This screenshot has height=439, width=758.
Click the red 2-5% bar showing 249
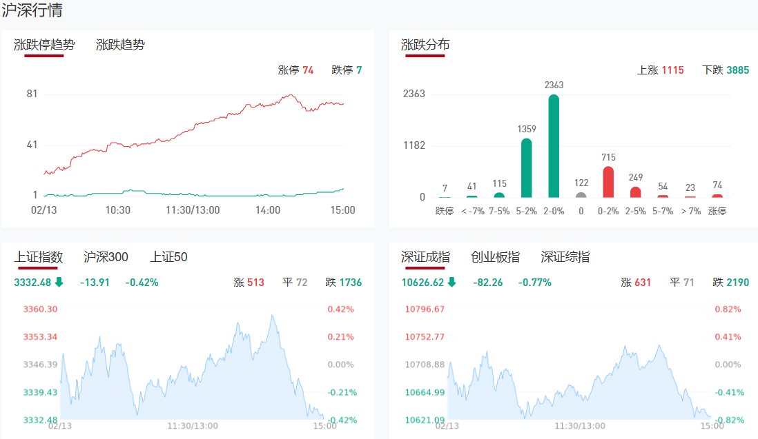pos(636,192)
